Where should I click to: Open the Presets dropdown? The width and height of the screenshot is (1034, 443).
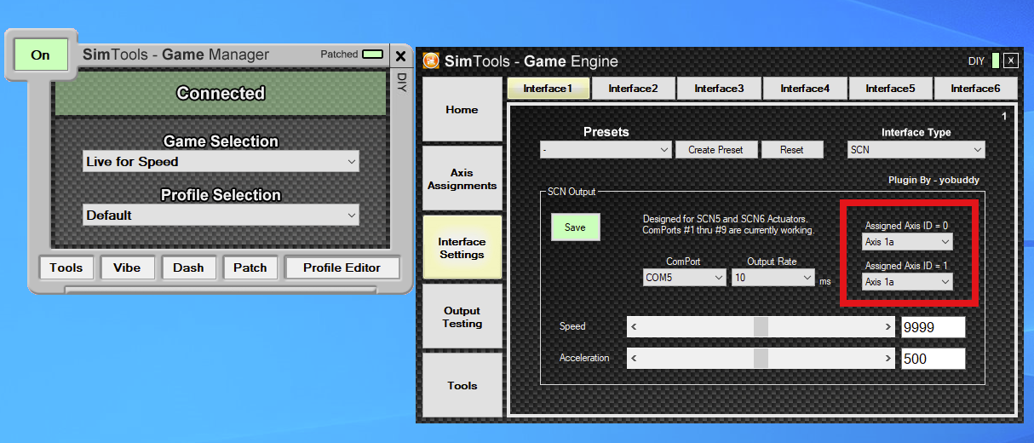pos(606,150)
